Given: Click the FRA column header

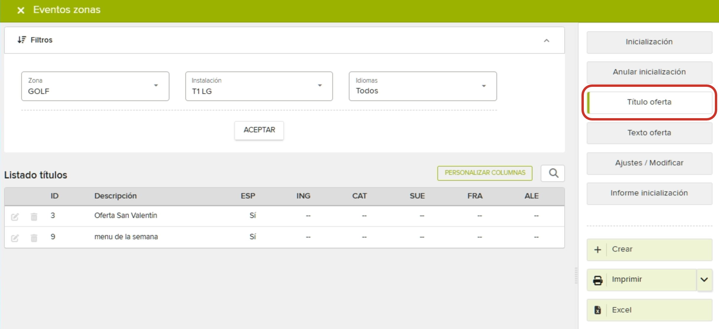Looking at the screenshot, I should 475,196.
